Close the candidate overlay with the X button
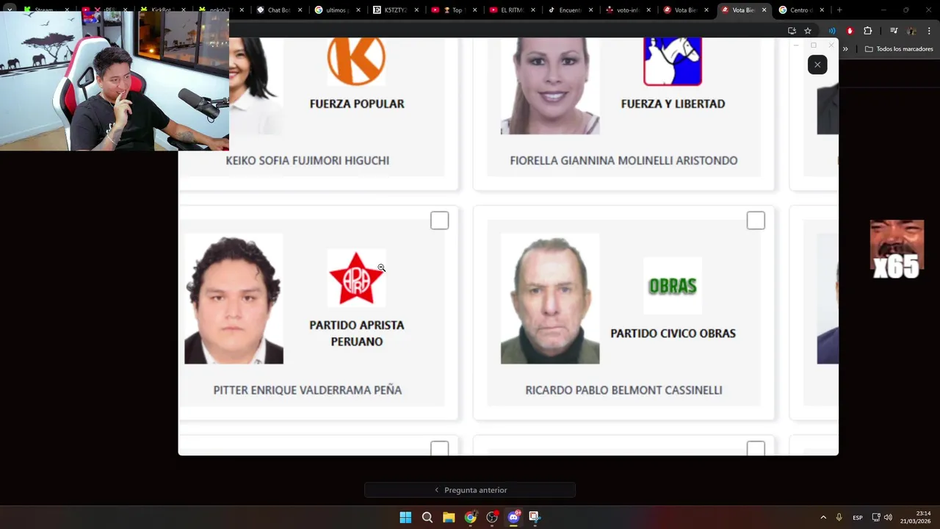Screen dimensions: 940x529 click(x=817, y=65)
